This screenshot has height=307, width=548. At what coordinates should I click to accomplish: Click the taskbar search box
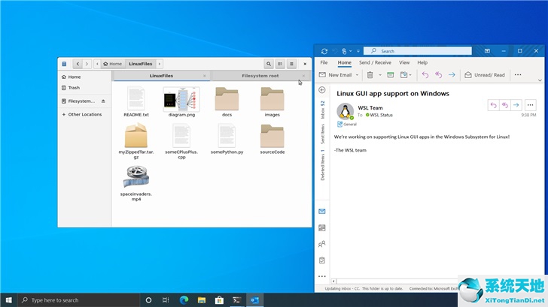(79, 300)
